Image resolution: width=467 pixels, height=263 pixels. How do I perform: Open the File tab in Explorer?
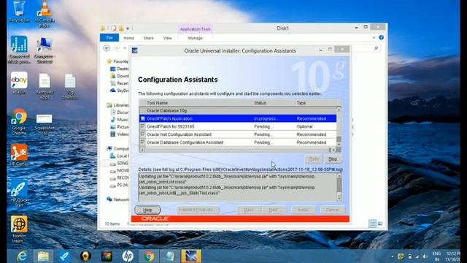tap(109, 38)
